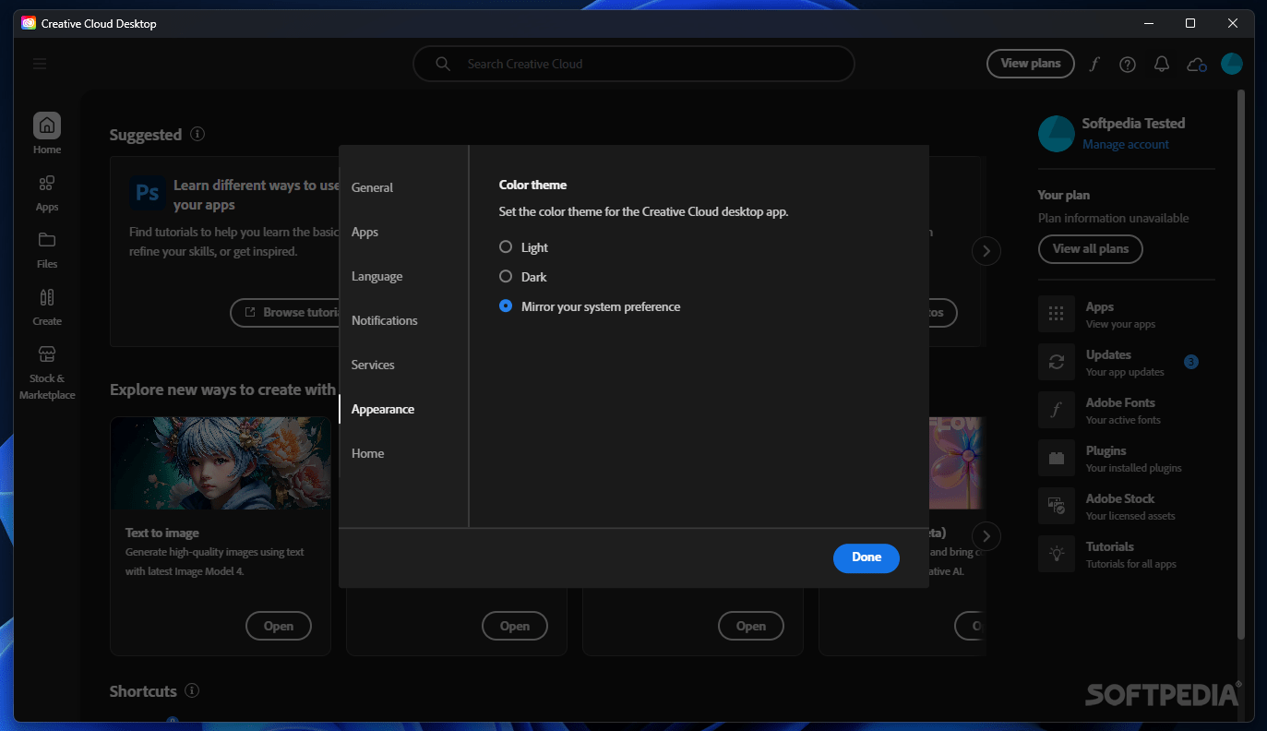Click the Updates count badge
This screenshot has width=1267, height=731.
pyautogui.click(x=1191, y=362)
